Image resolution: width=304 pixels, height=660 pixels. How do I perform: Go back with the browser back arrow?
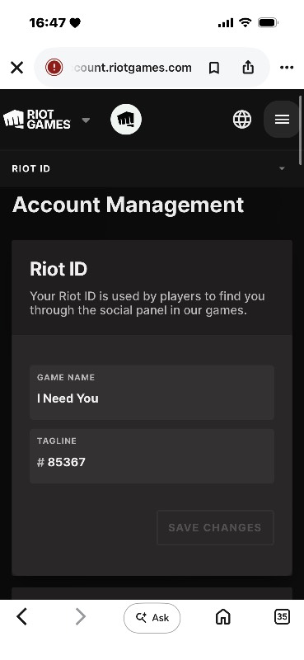pos(22,617)
